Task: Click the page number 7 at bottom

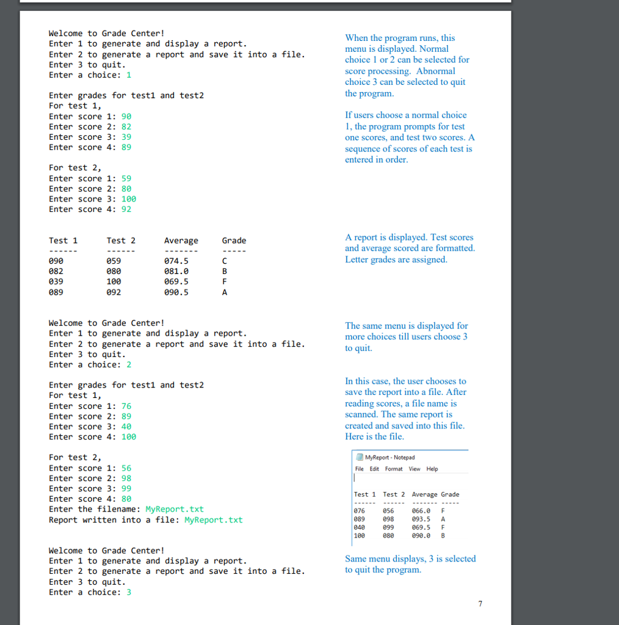Action: 480,604
